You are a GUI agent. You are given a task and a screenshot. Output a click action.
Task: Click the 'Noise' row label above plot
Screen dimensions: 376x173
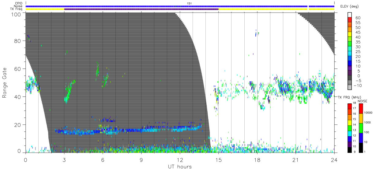point(19,6)
